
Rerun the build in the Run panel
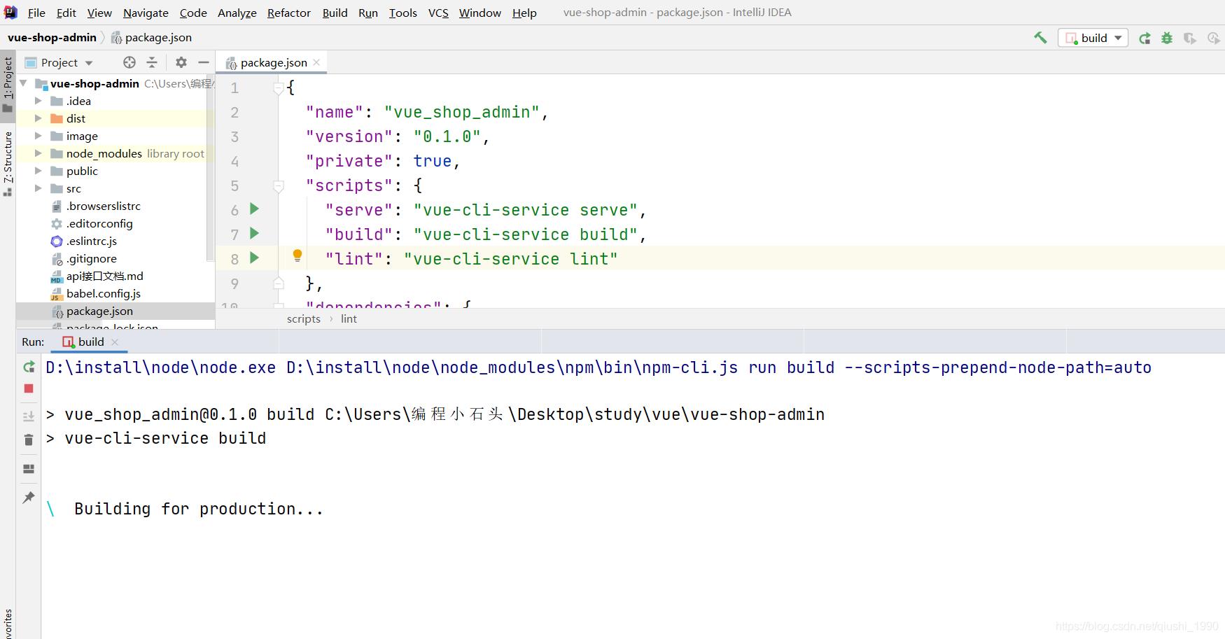[29, 367]
